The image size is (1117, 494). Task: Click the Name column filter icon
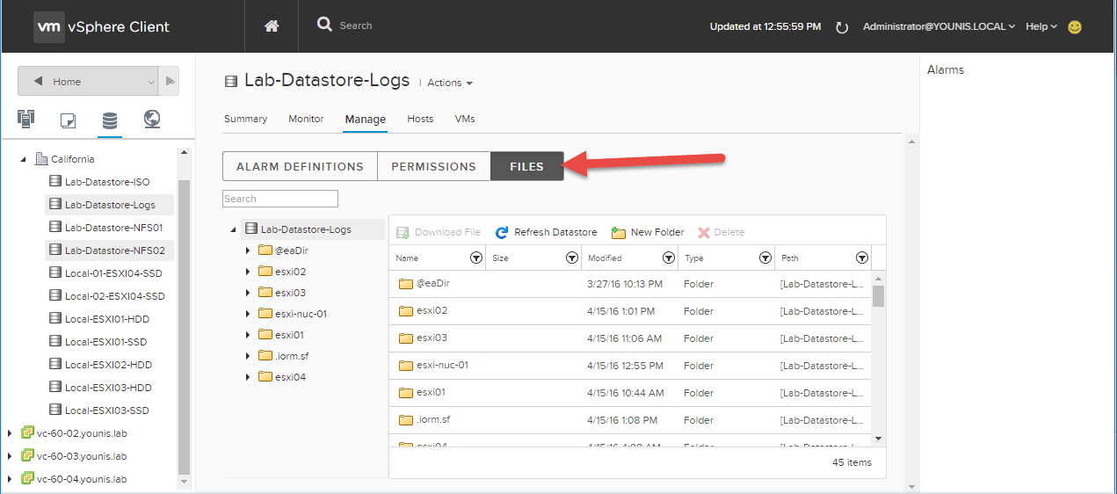click(476, 258)
